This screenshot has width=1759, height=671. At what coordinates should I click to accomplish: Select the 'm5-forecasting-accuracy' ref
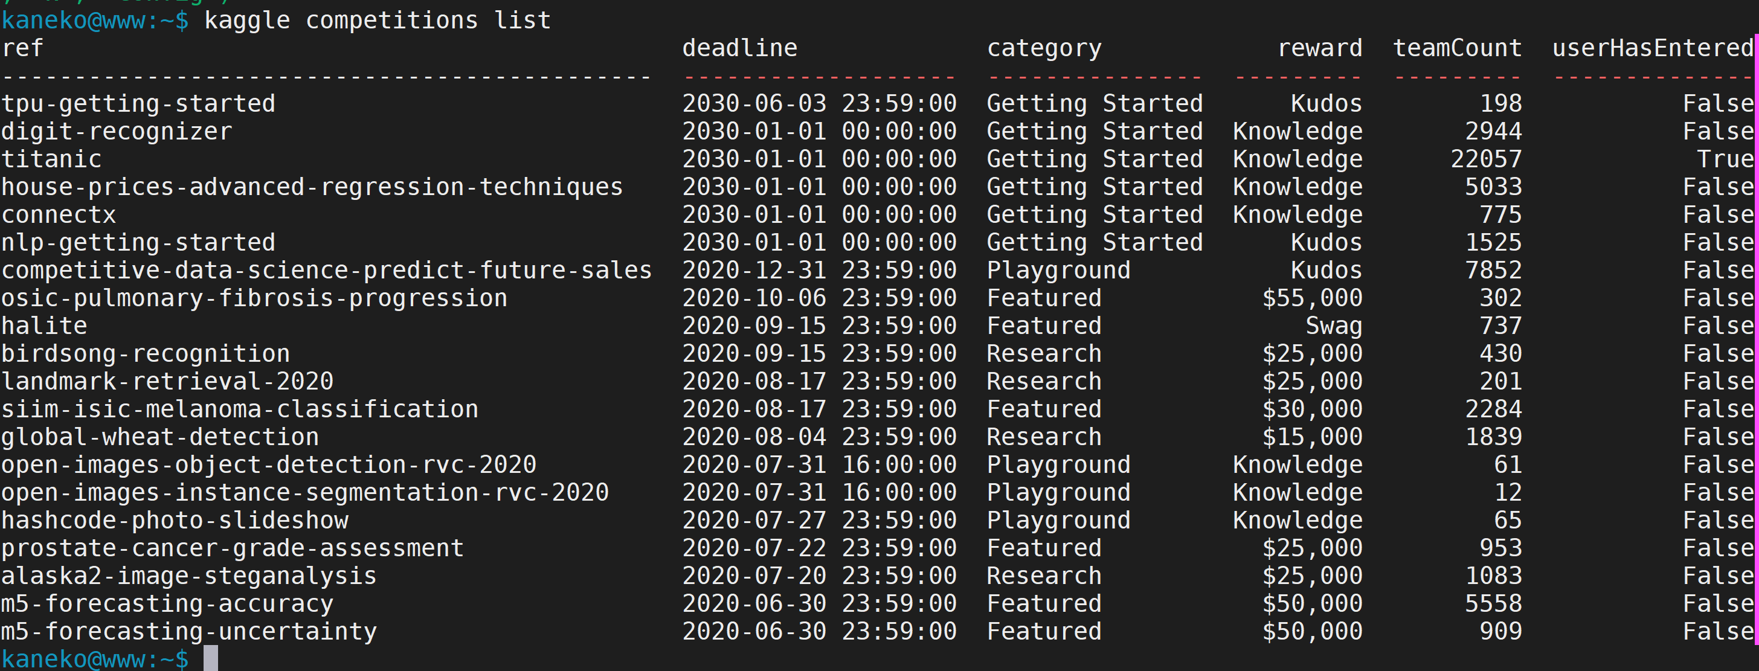tap(167, 604)
